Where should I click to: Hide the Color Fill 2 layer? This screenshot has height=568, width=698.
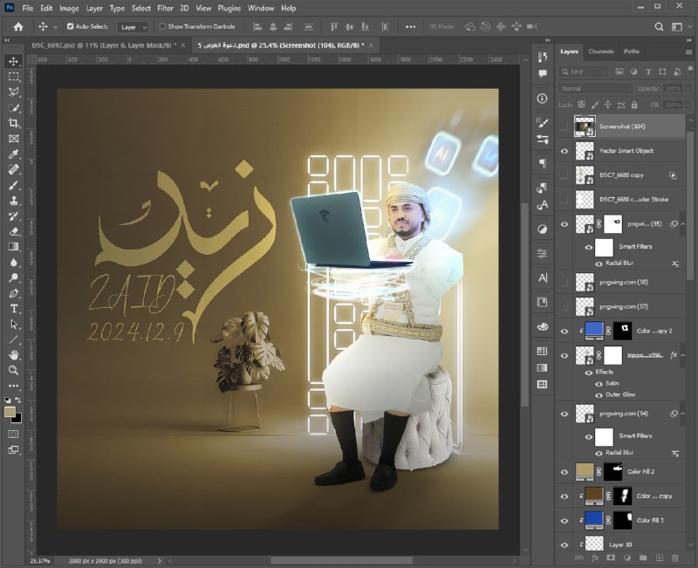[564, 472]
